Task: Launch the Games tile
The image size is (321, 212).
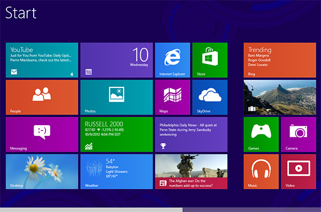Action: coord(261,134)
